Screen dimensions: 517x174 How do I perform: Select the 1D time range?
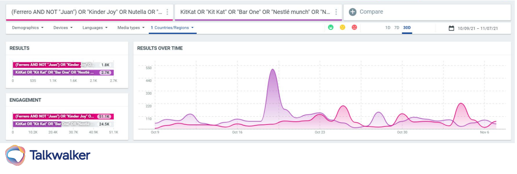pyautogui.click(x=387, y=28)
